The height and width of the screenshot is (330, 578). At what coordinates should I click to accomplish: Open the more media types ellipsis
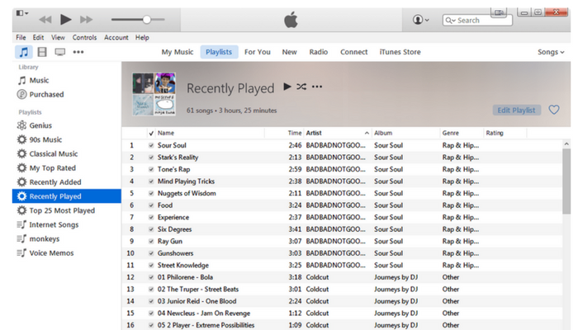[78, 52]
